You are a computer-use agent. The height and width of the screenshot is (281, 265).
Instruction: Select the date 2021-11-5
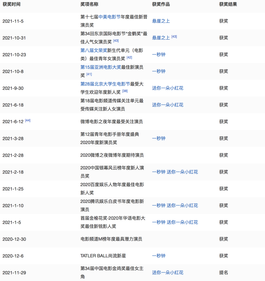13,21
